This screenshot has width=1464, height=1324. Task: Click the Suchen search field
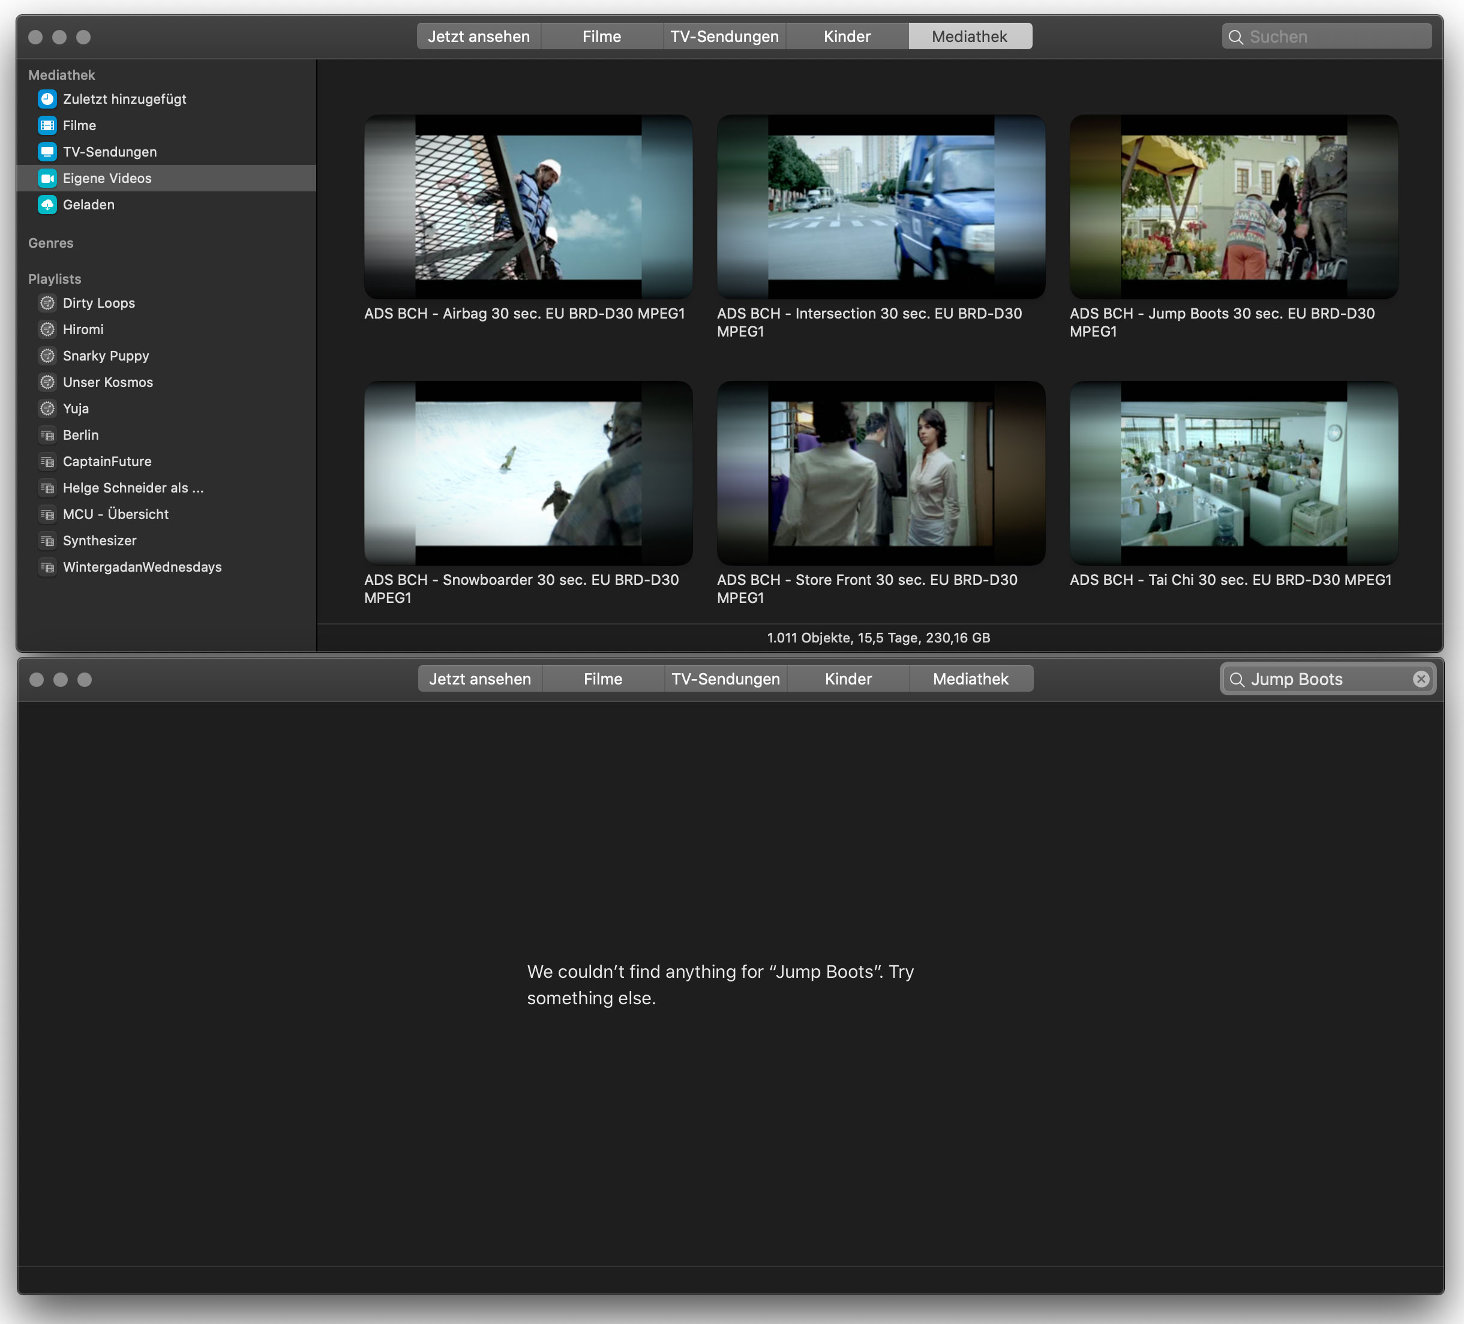[1336, 37]
